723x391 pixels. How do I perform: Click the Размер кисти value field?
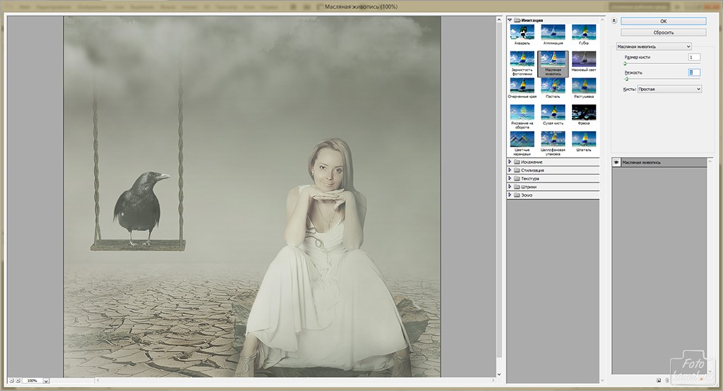pos(694,57)
